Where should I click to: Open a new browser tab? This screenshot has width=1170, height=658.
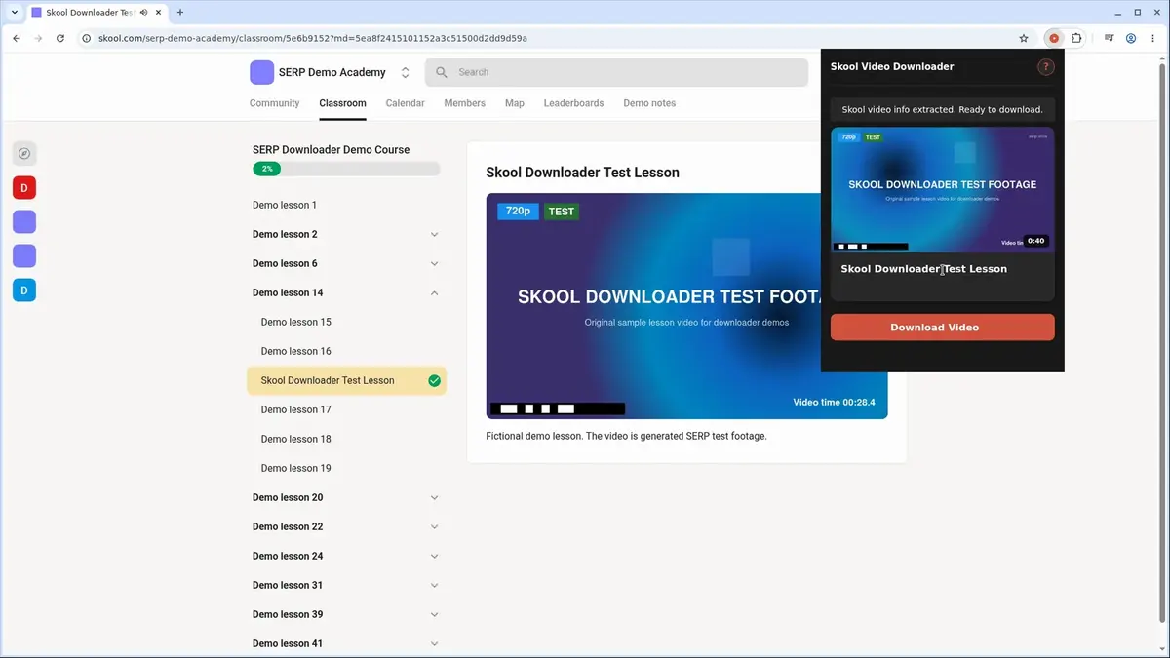(180, 13)
